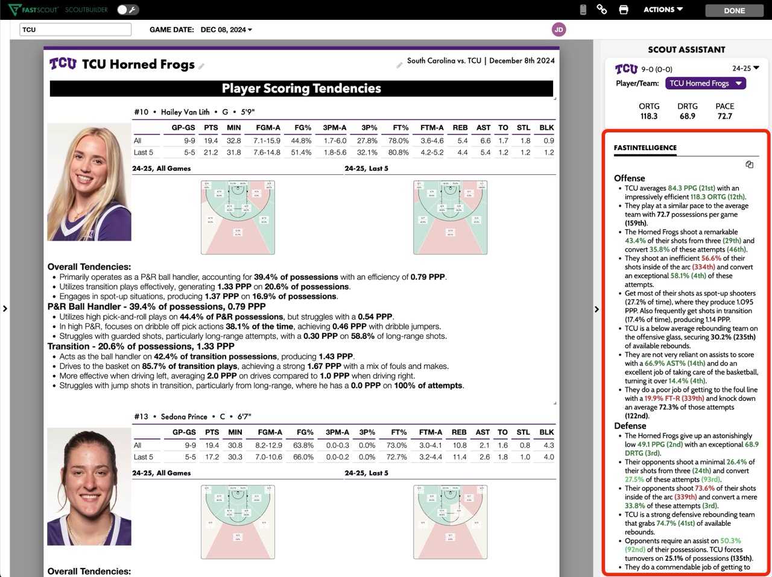
Task: Open Van Lith's All Games shot chart
Action: coord(238,217)
